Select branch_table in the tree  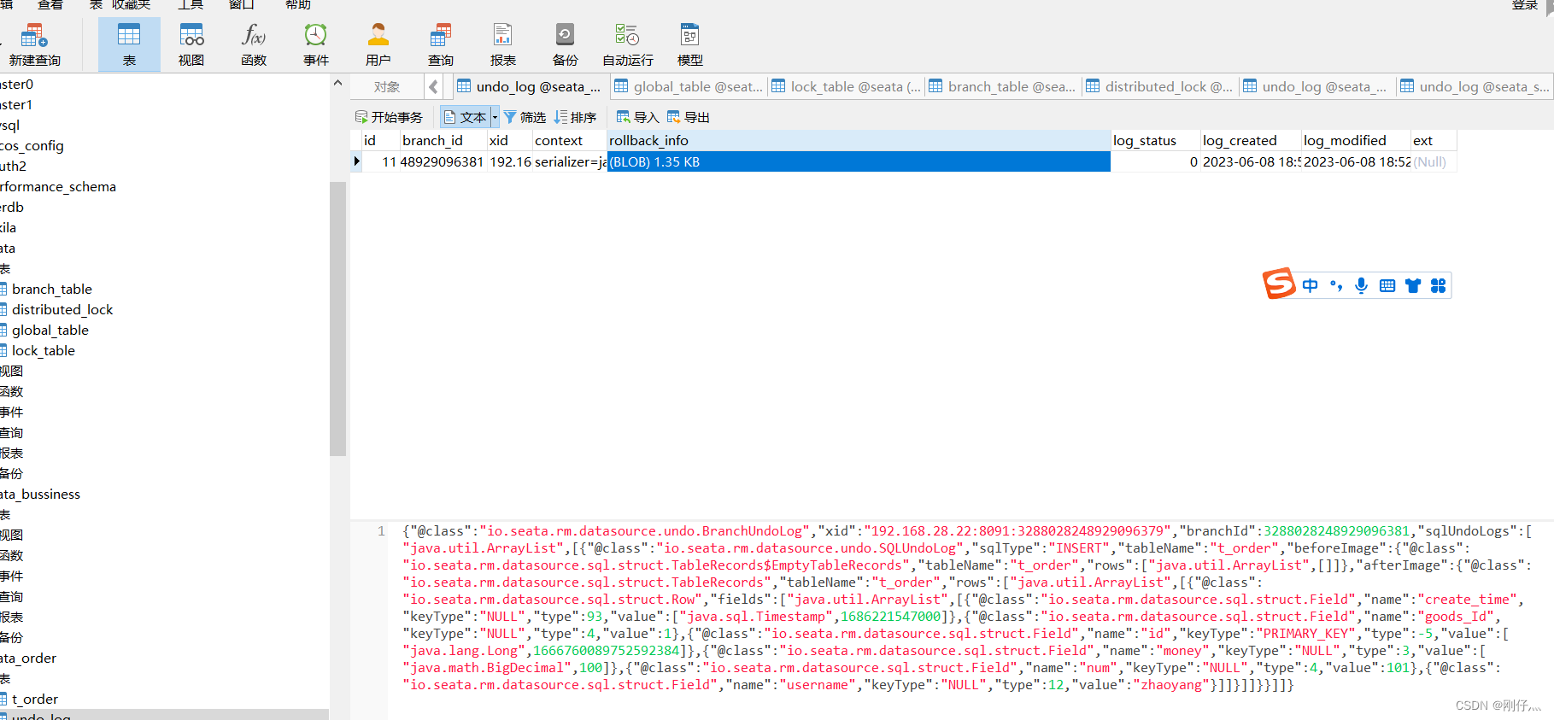(x=51, y=289)
